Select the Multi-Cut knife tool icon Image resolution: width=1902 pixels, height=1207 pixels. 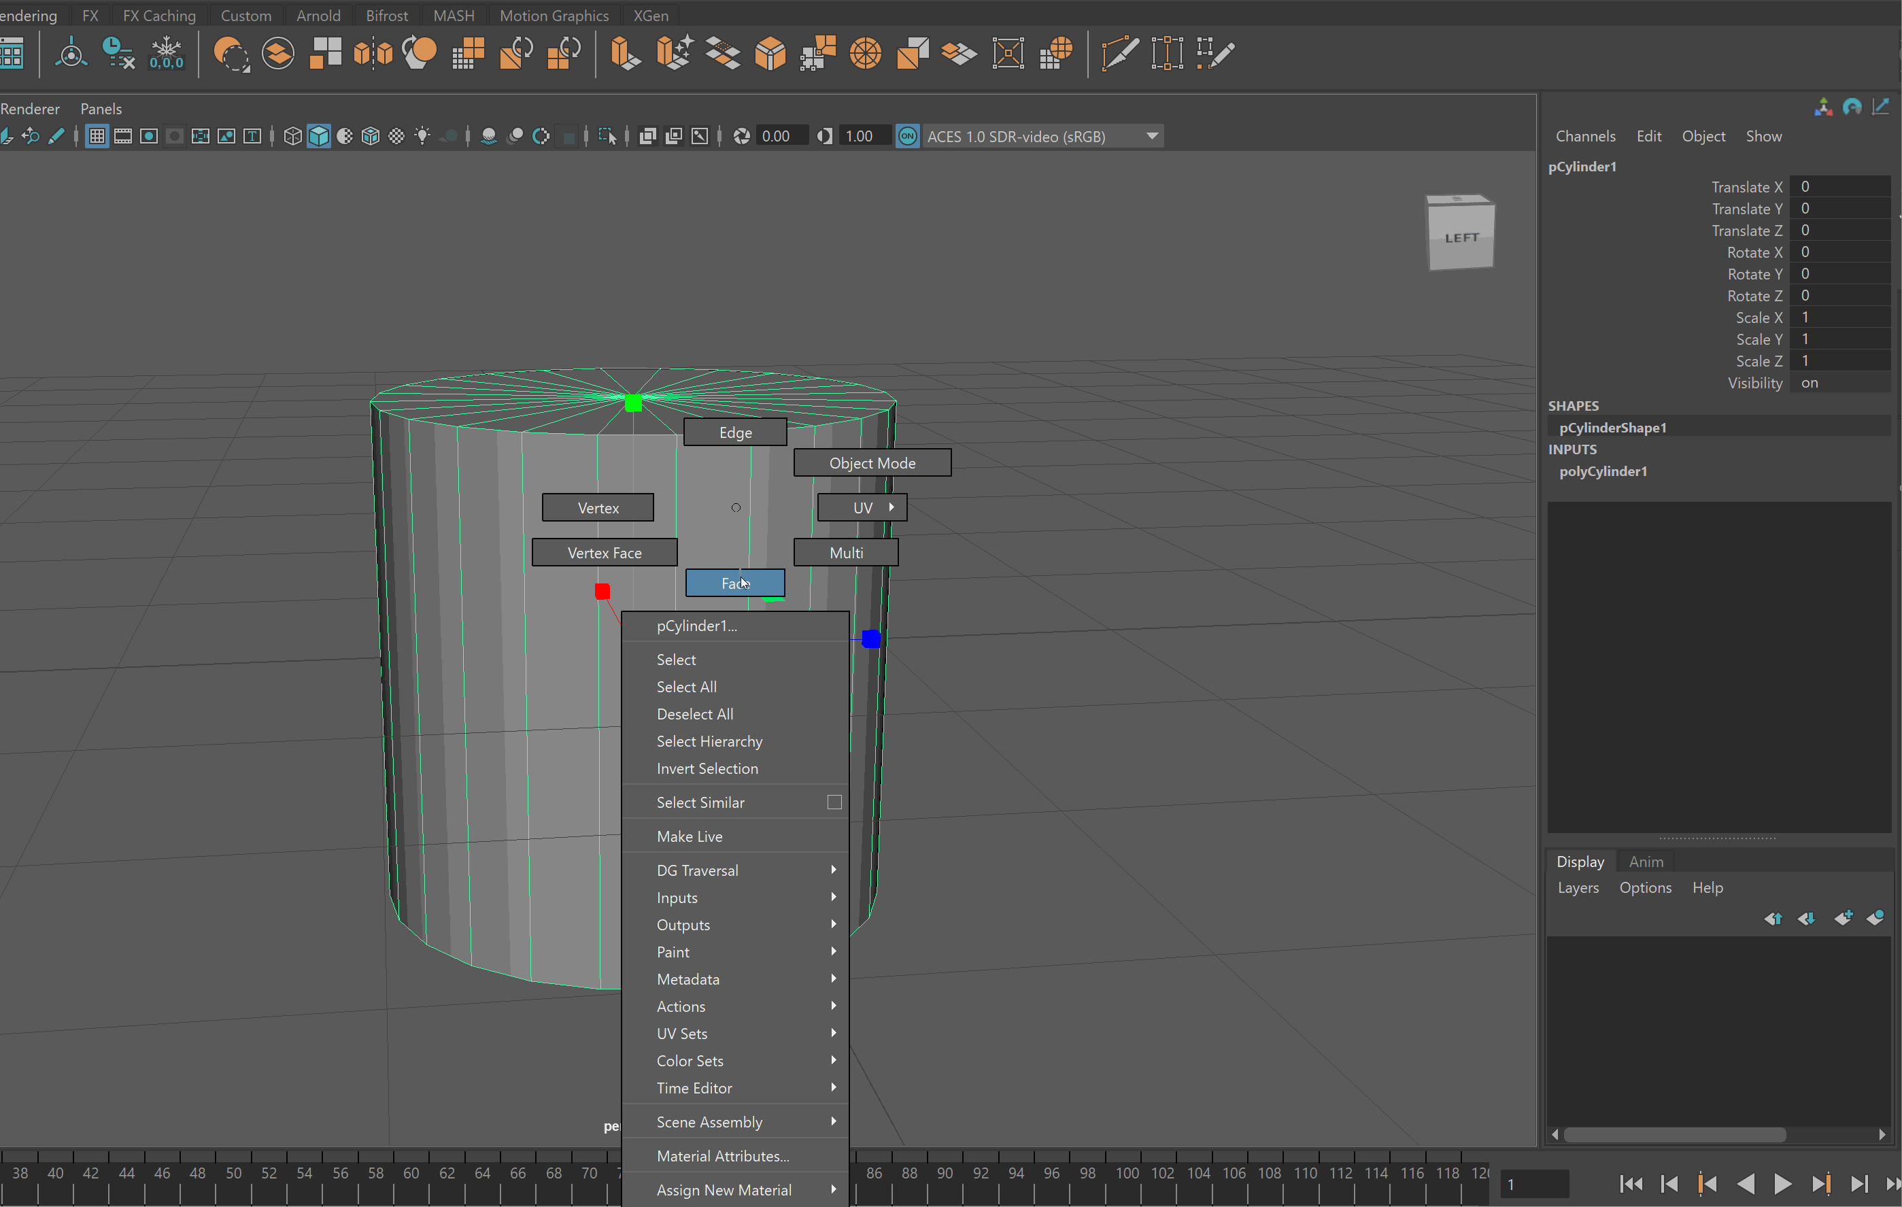1119,54
